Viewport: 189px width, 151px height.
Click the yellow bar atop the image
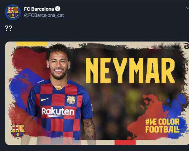[32, 44]
